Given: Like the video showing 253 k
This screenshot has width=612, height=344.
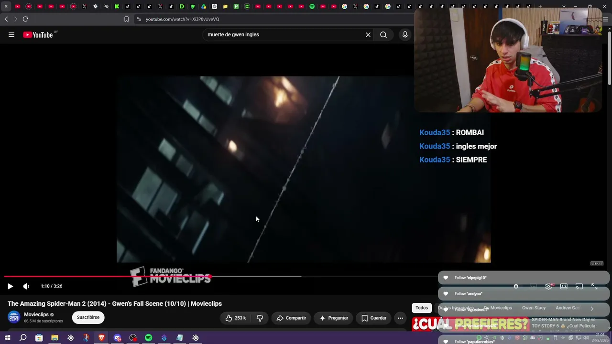Looking at the screenshot, I should pyautogui.click(x=235, y=318).
